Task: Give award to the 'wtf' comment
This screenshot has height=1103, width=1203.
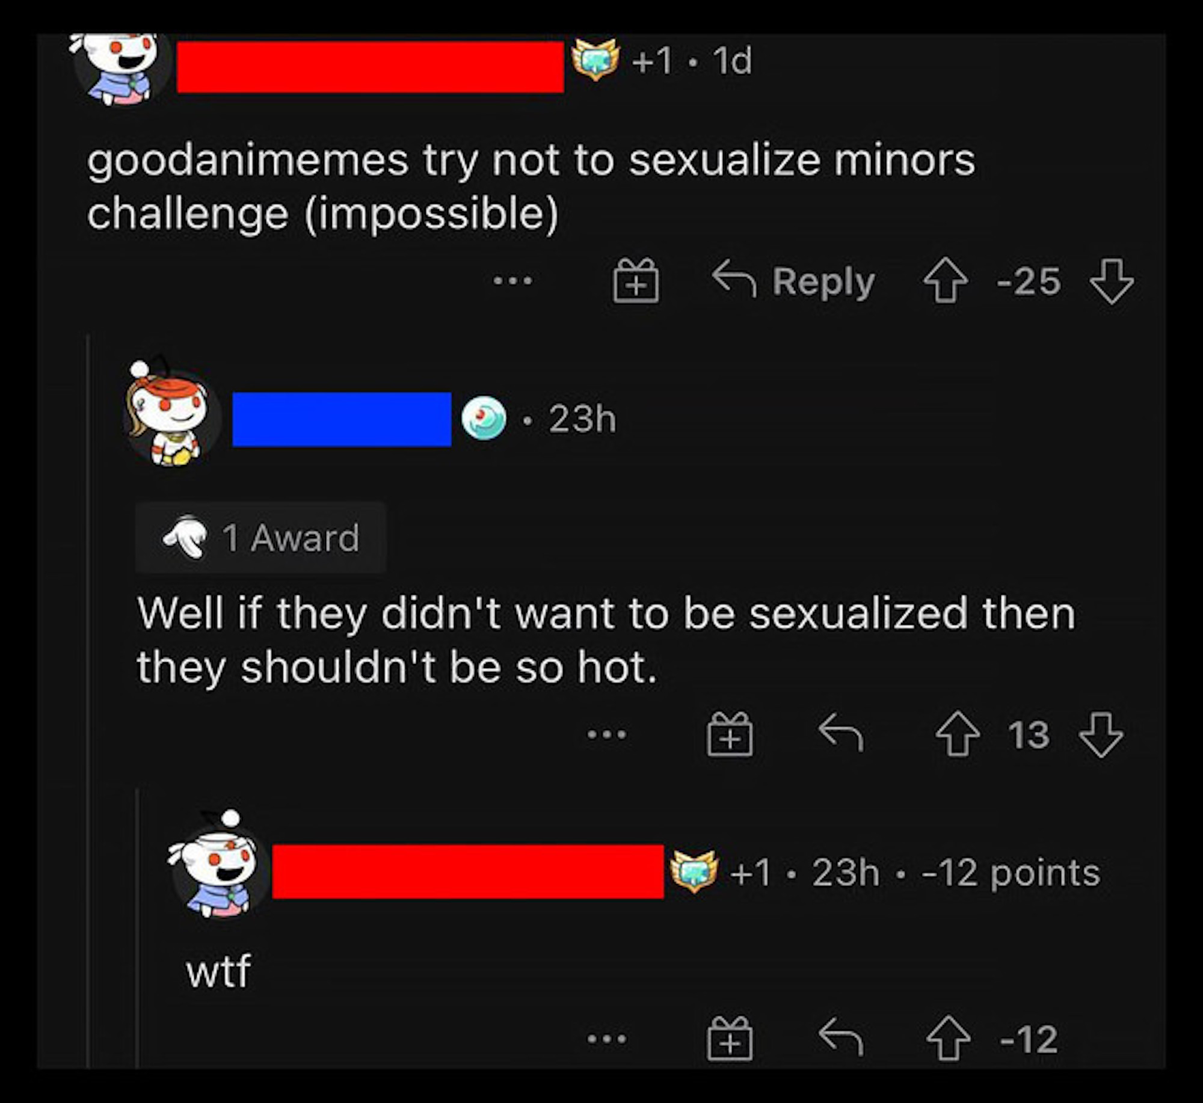Action: tap(730, 1037)
